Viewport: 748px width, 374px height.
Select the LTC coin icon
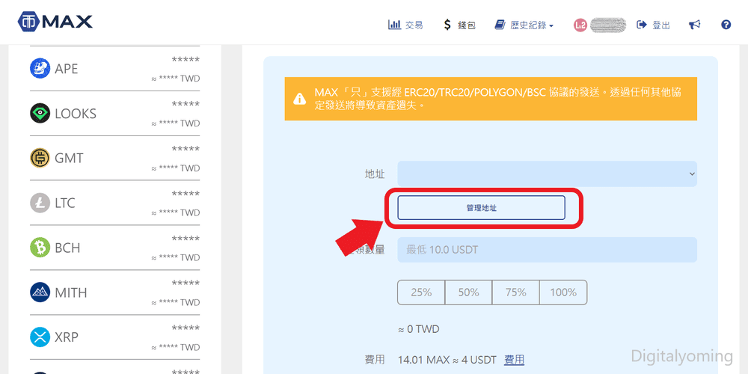coord(40,203)
